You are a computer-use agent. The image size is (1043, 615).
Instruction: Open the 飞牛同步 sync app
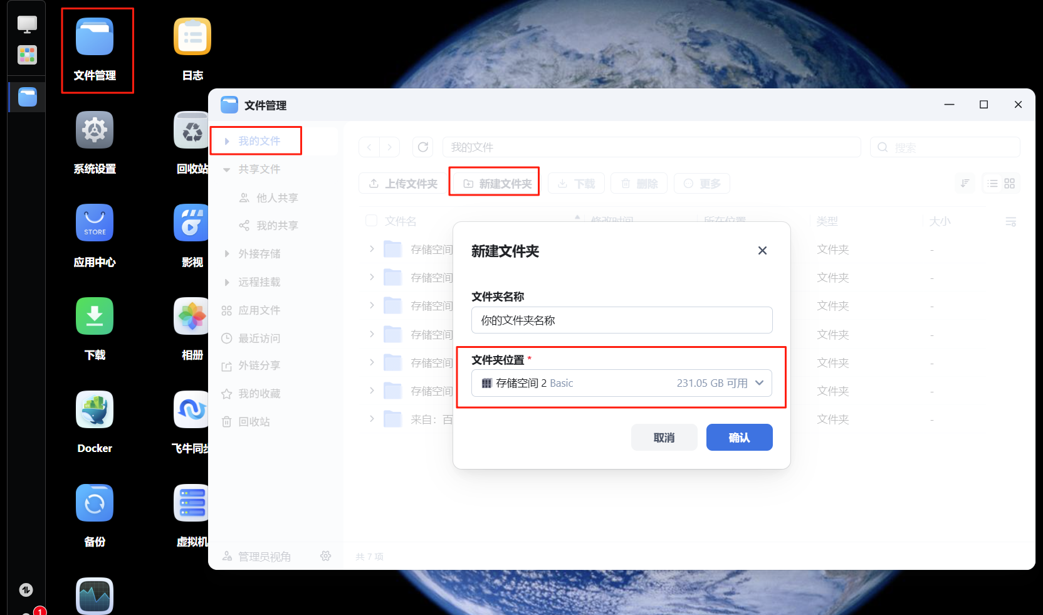coord(191,422)
